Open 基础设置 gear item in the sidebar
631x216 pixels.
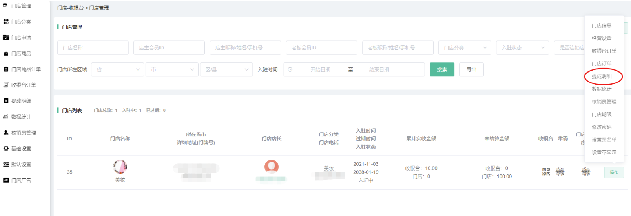pos(21,149)
